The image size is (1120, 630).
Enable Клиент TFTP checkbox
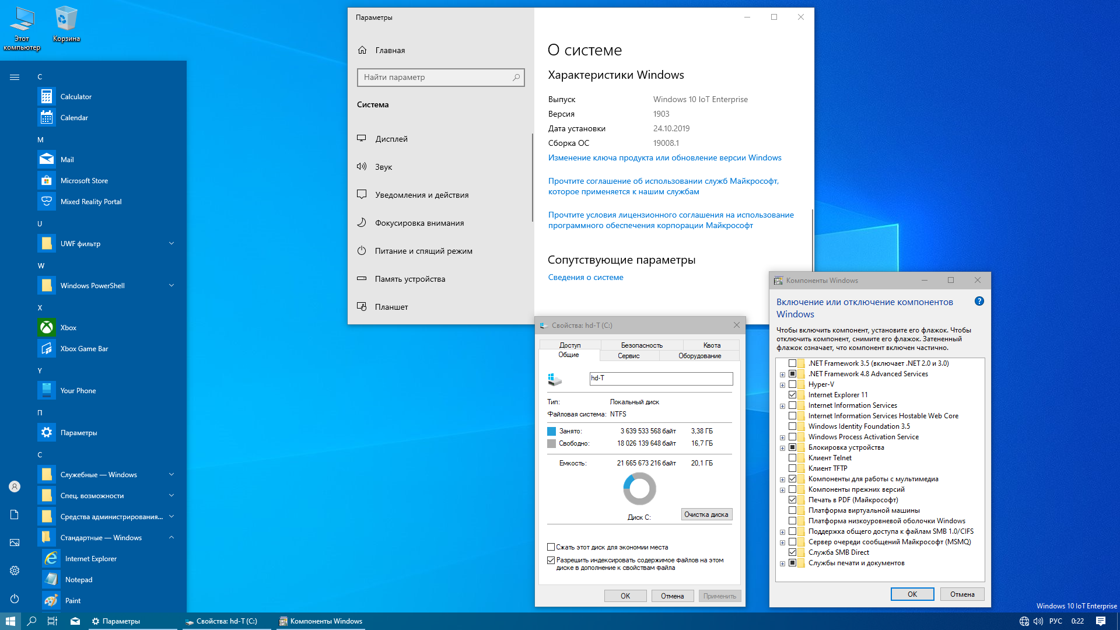(792, 468)
